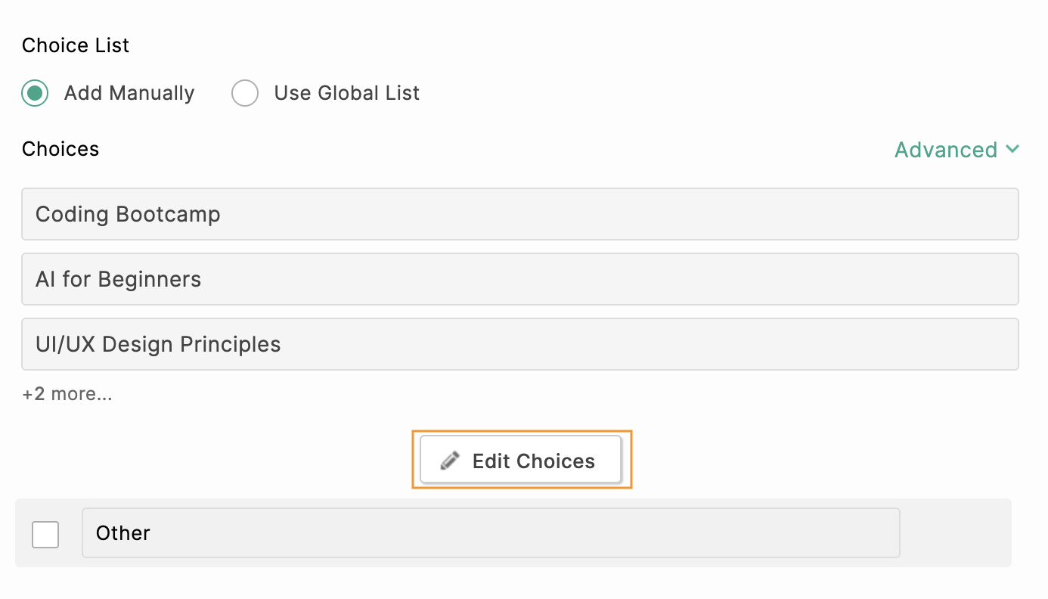The width and height of the screenshot is (1048, 599).
Task: Click the pencil icon on Edit Choices
Action: [x=449, y=460]
